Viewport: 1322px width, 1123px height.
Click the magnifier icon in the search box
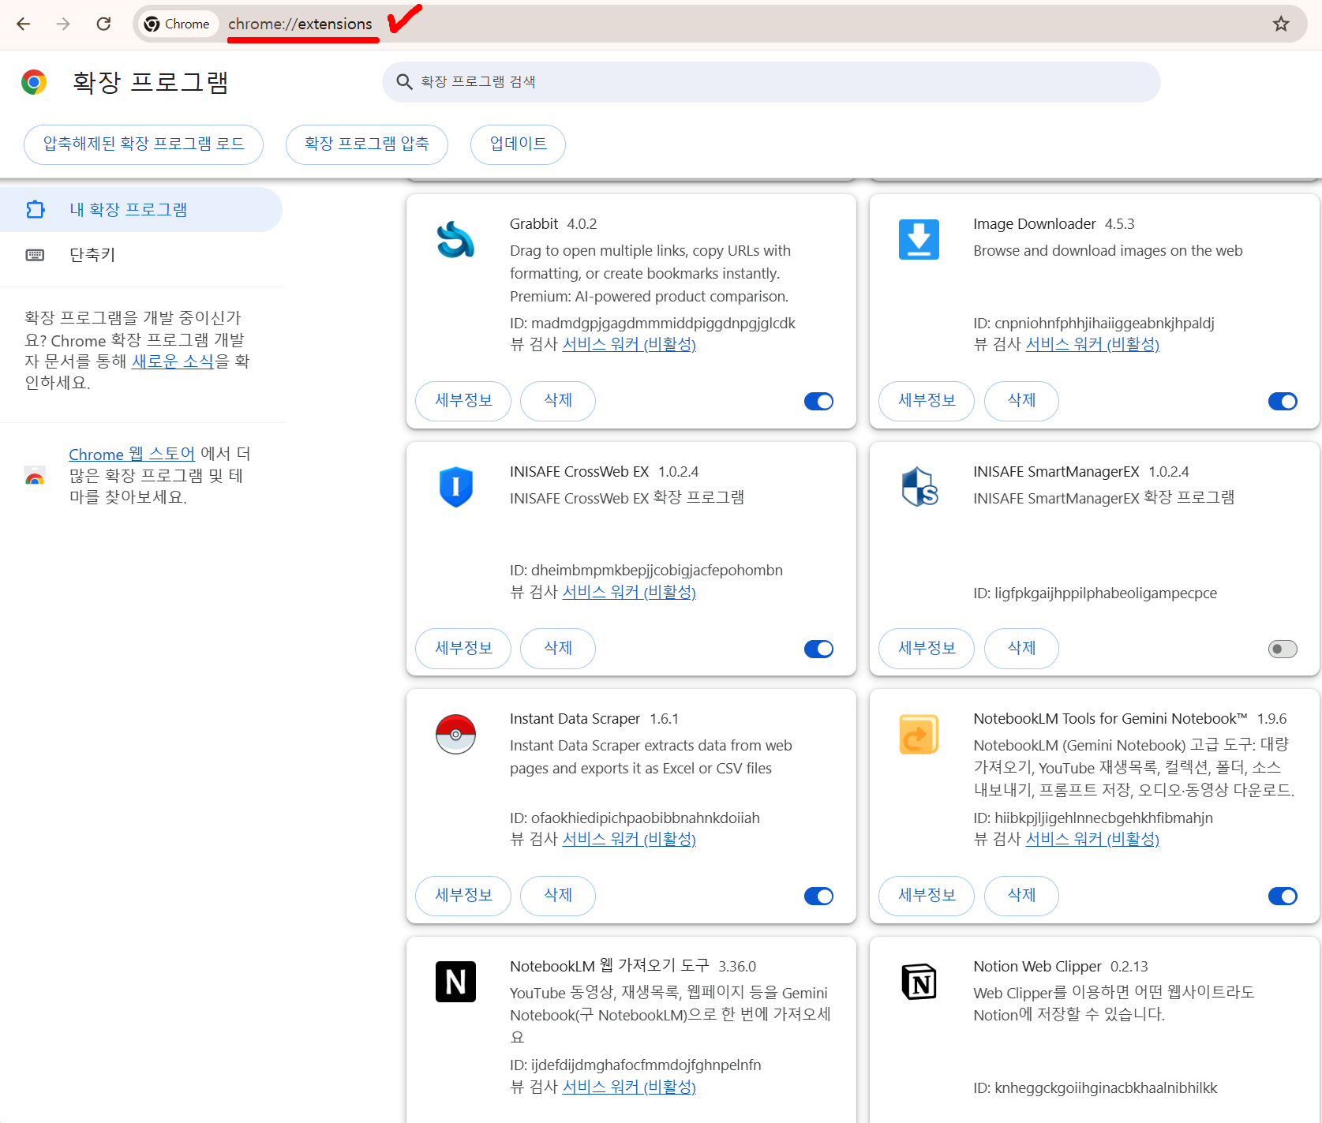[x=404, y=82]
